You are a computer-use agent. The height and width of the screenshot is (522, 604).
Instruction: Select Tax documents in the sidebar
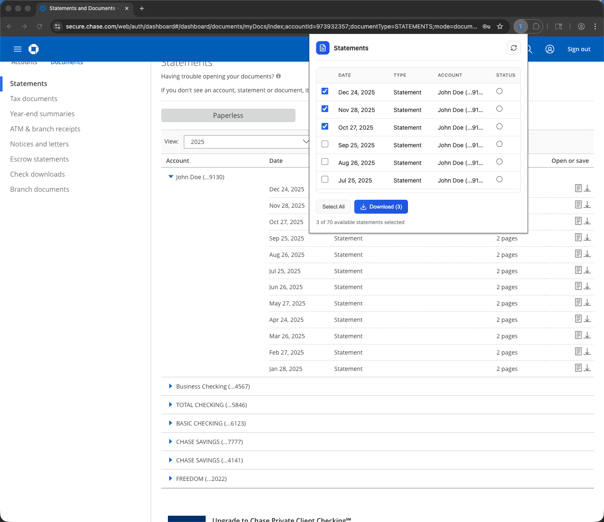click(34, 99)
